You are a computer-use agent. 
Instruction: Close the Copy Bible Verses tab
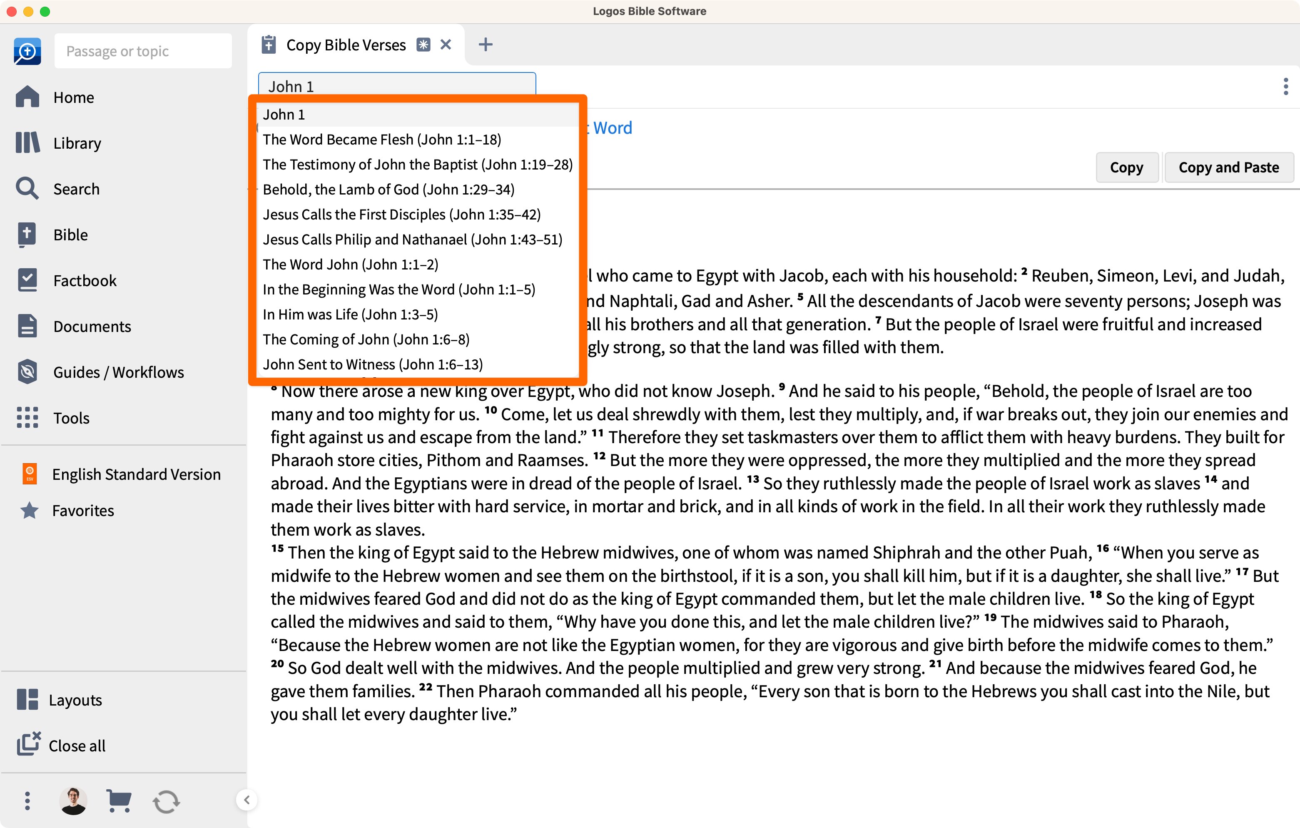pyautogui.click(x=446, y=45)
